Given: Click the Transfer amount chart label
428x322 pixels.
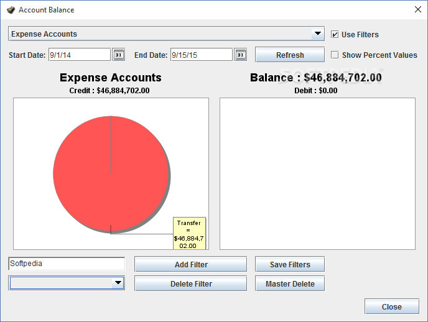Looking at the screenshot, I should (x=189, y=234).
